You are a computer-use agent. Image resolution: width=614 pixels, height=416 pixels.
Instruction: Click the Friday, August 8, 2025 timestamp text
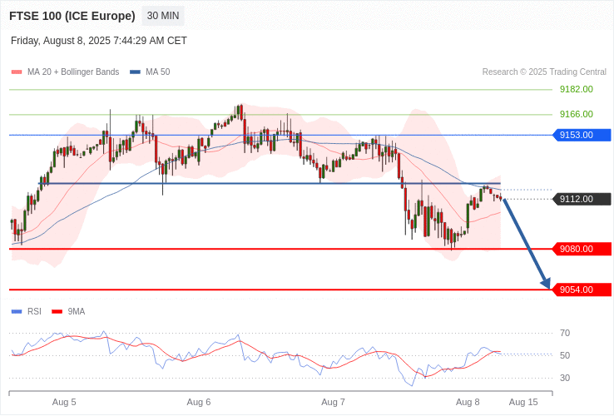[99, 41]
